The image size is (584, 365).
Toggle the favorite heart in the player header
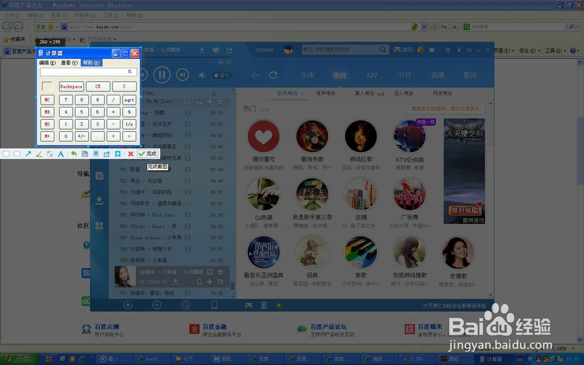click(x=215, y=50)
